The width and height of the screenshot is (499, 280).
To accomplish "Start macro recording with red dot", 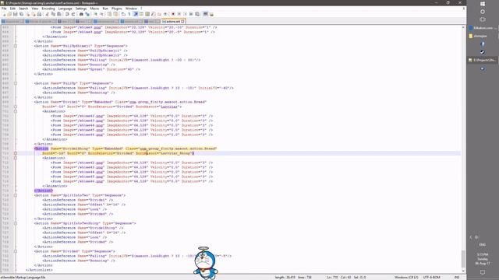I will coord(173,14).
